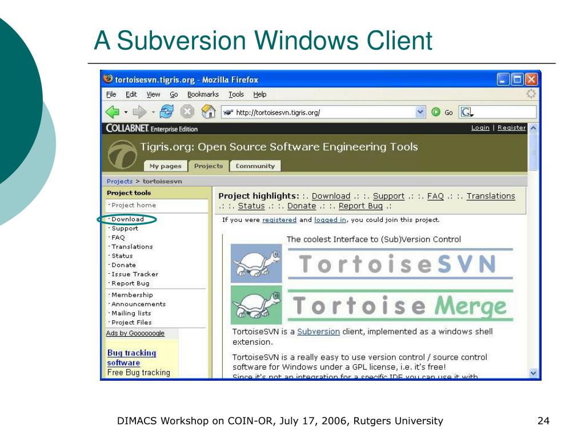Viewport: 585px width, 439px height.
Task: Open Membership in the sidebar
Action: 132,295
